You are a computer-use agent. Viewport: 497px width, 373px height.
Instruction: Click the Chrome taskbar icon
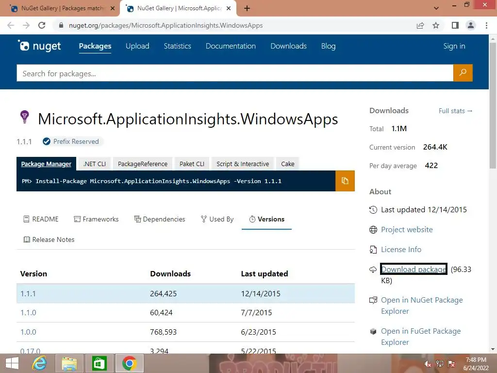[x=129, y=363]
